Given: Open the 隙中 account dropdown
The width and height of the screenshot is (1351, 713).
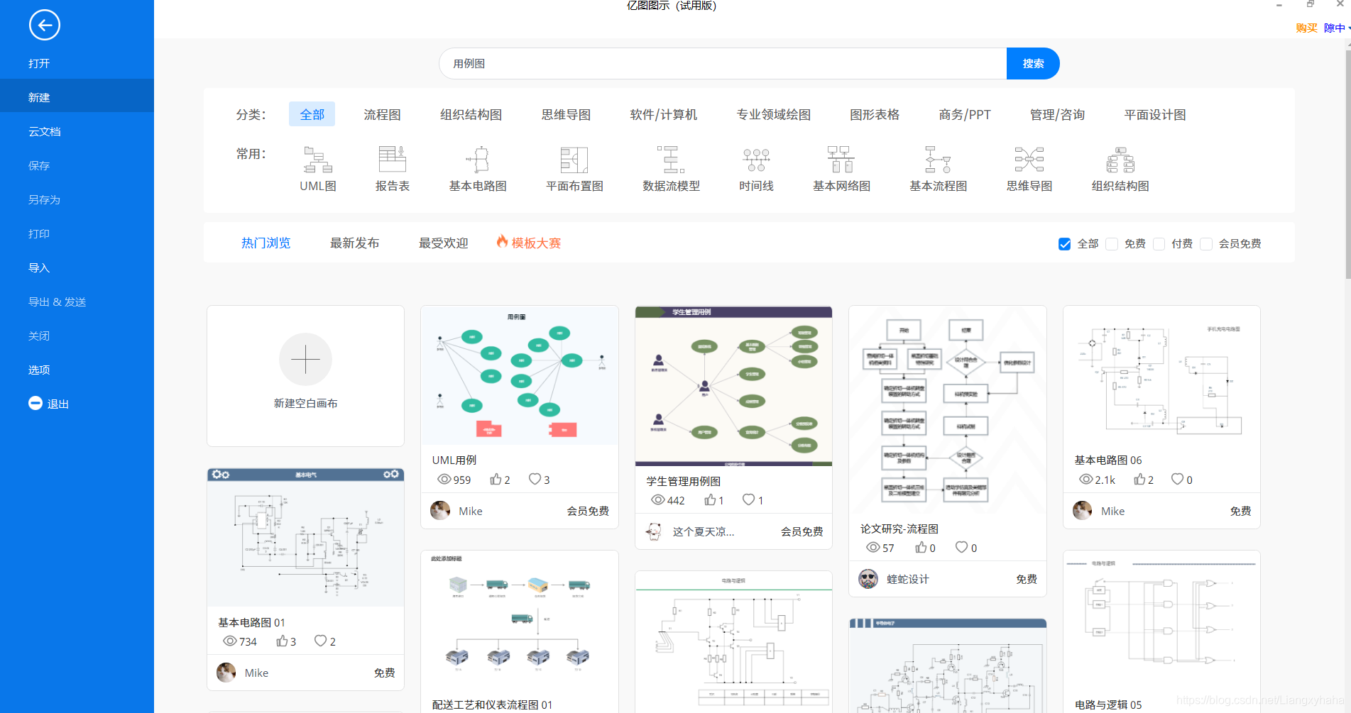Looking at the screenshot, I should (1337, 28).
